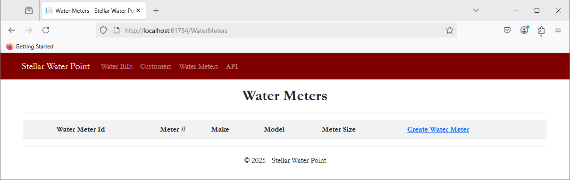
Task: Select the Water Meters navigation link
Action: [x=199, y=66]
